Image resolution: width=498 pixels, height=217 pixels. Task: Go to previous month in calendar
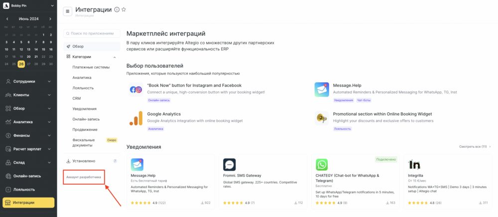pyautogui.click(x=7, y=19)
